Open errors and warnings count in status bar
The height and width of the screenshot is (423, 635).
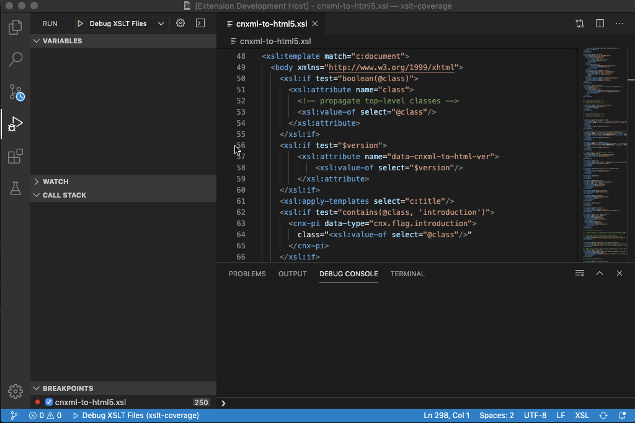[45, 416]
